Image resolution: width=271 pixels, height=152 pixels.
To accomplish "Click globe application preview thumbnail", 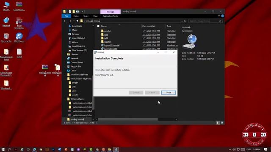I will coord(189,41).
